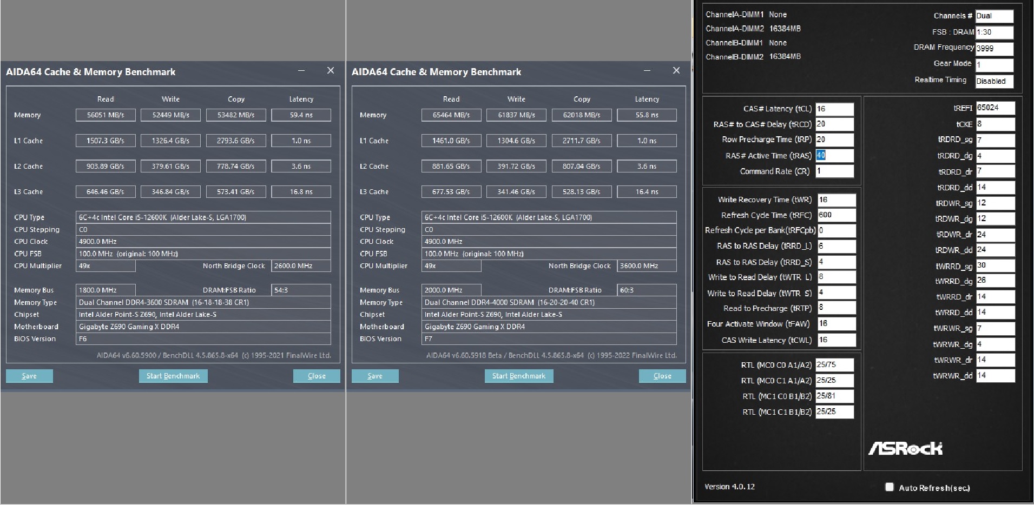Focus the tRDWR_dd field
Screen dimensions: 1034x505
tap(996, 250)
